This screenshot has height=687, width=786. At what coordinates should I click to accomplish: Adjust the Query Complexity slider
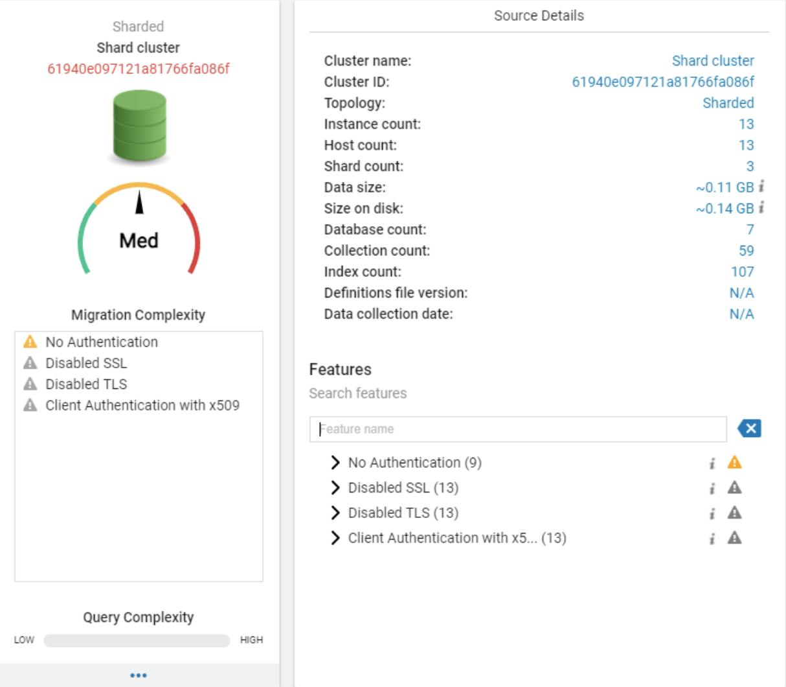[136, 639]
